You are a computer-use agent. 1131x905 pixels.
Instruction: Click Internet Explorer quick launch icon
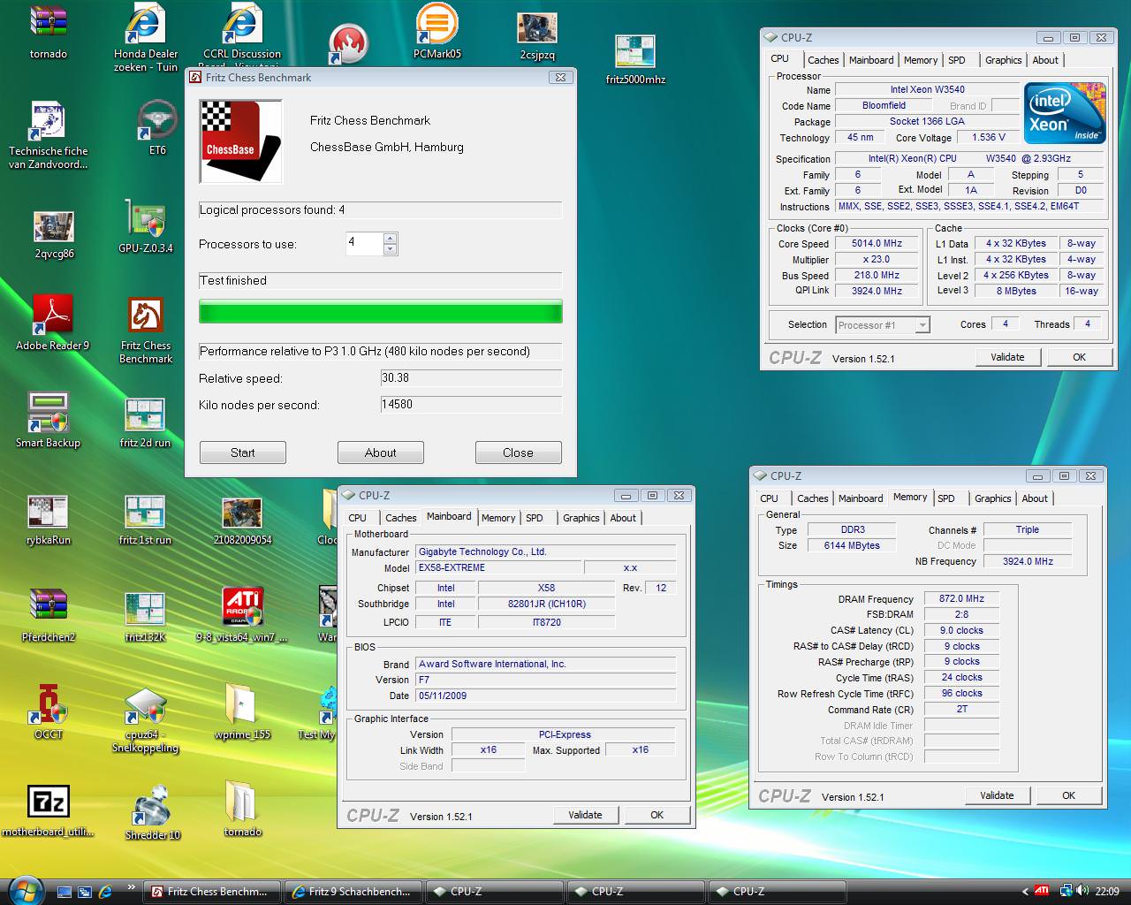click(x=105, y=892)
